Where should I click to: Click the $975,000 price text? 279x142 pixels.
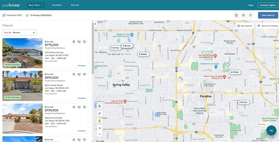click(52, 78)
